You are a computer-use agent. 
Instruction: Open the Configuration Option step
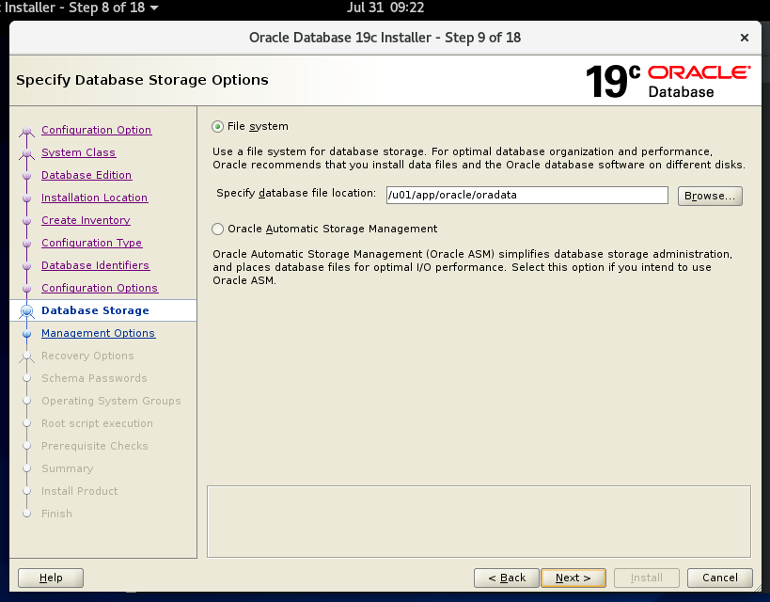click(97, 130)
